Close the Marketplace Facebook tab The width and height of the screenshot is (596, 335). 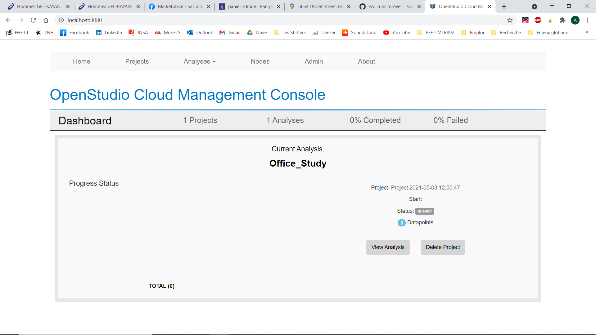tap(208, 7)
